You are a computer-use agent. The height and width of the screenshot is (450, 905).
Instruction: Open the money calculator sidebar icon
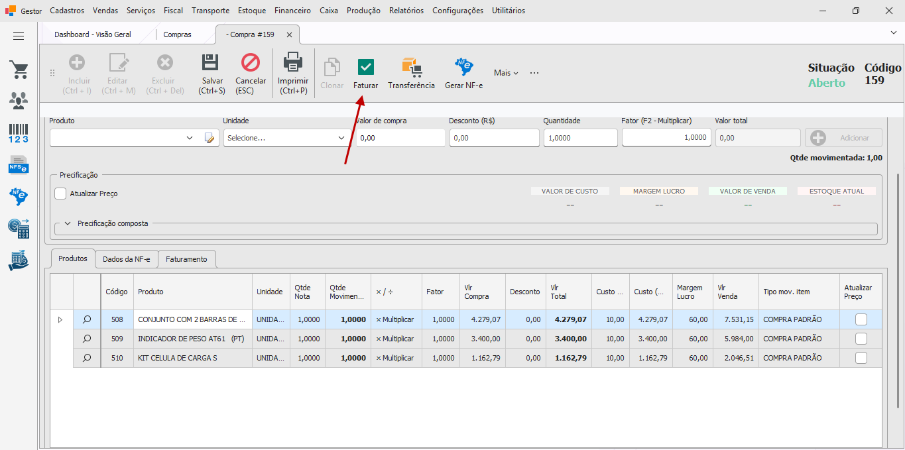tap(19, 229)
